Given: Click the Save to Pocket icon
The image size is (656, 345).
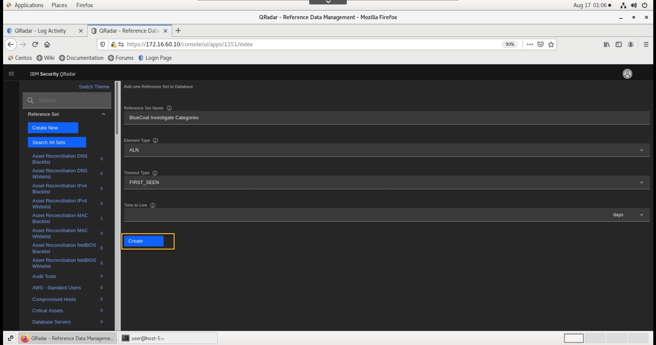Looking at the screenshot, I should 541,44.
